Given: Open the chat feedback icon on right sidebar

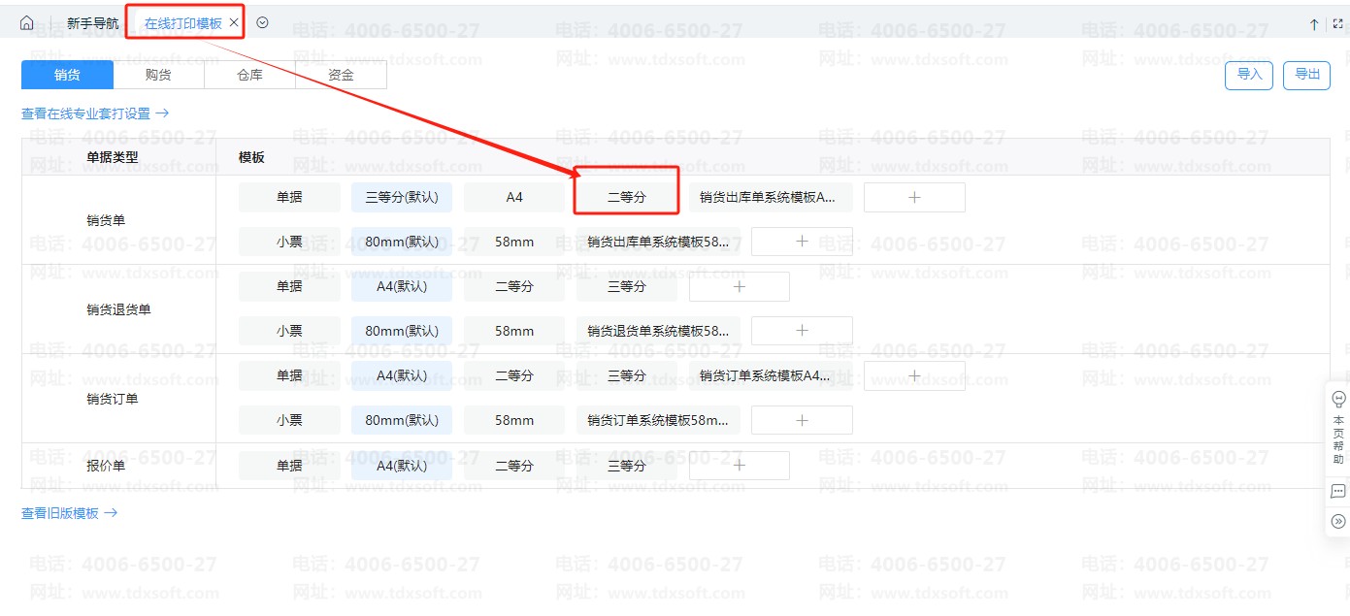Looking at the screenshot, I should coord(1338,492).
